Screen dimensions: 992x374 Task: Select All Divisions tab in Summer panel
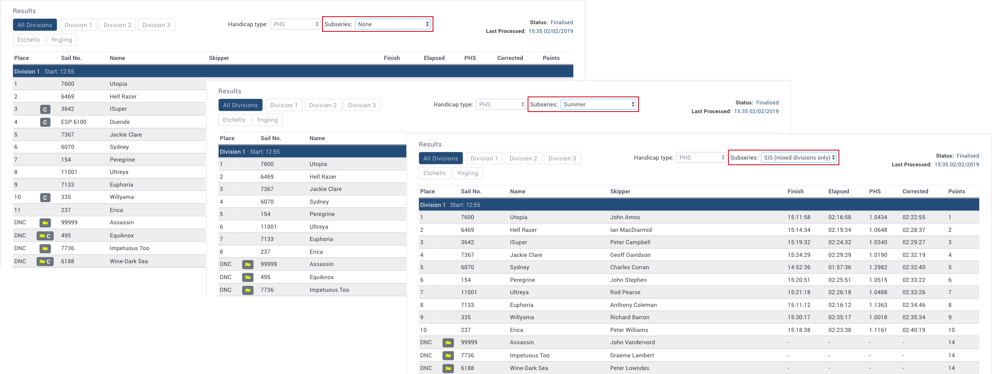tap(241, 105)
